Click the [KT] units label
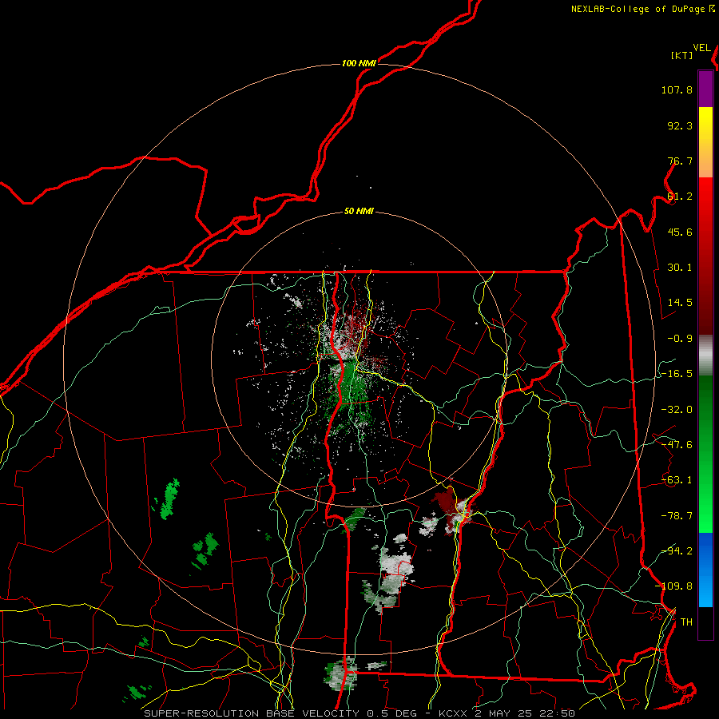Image resolution: width=719 pixels, height=719 pixels. coord(682,55)
